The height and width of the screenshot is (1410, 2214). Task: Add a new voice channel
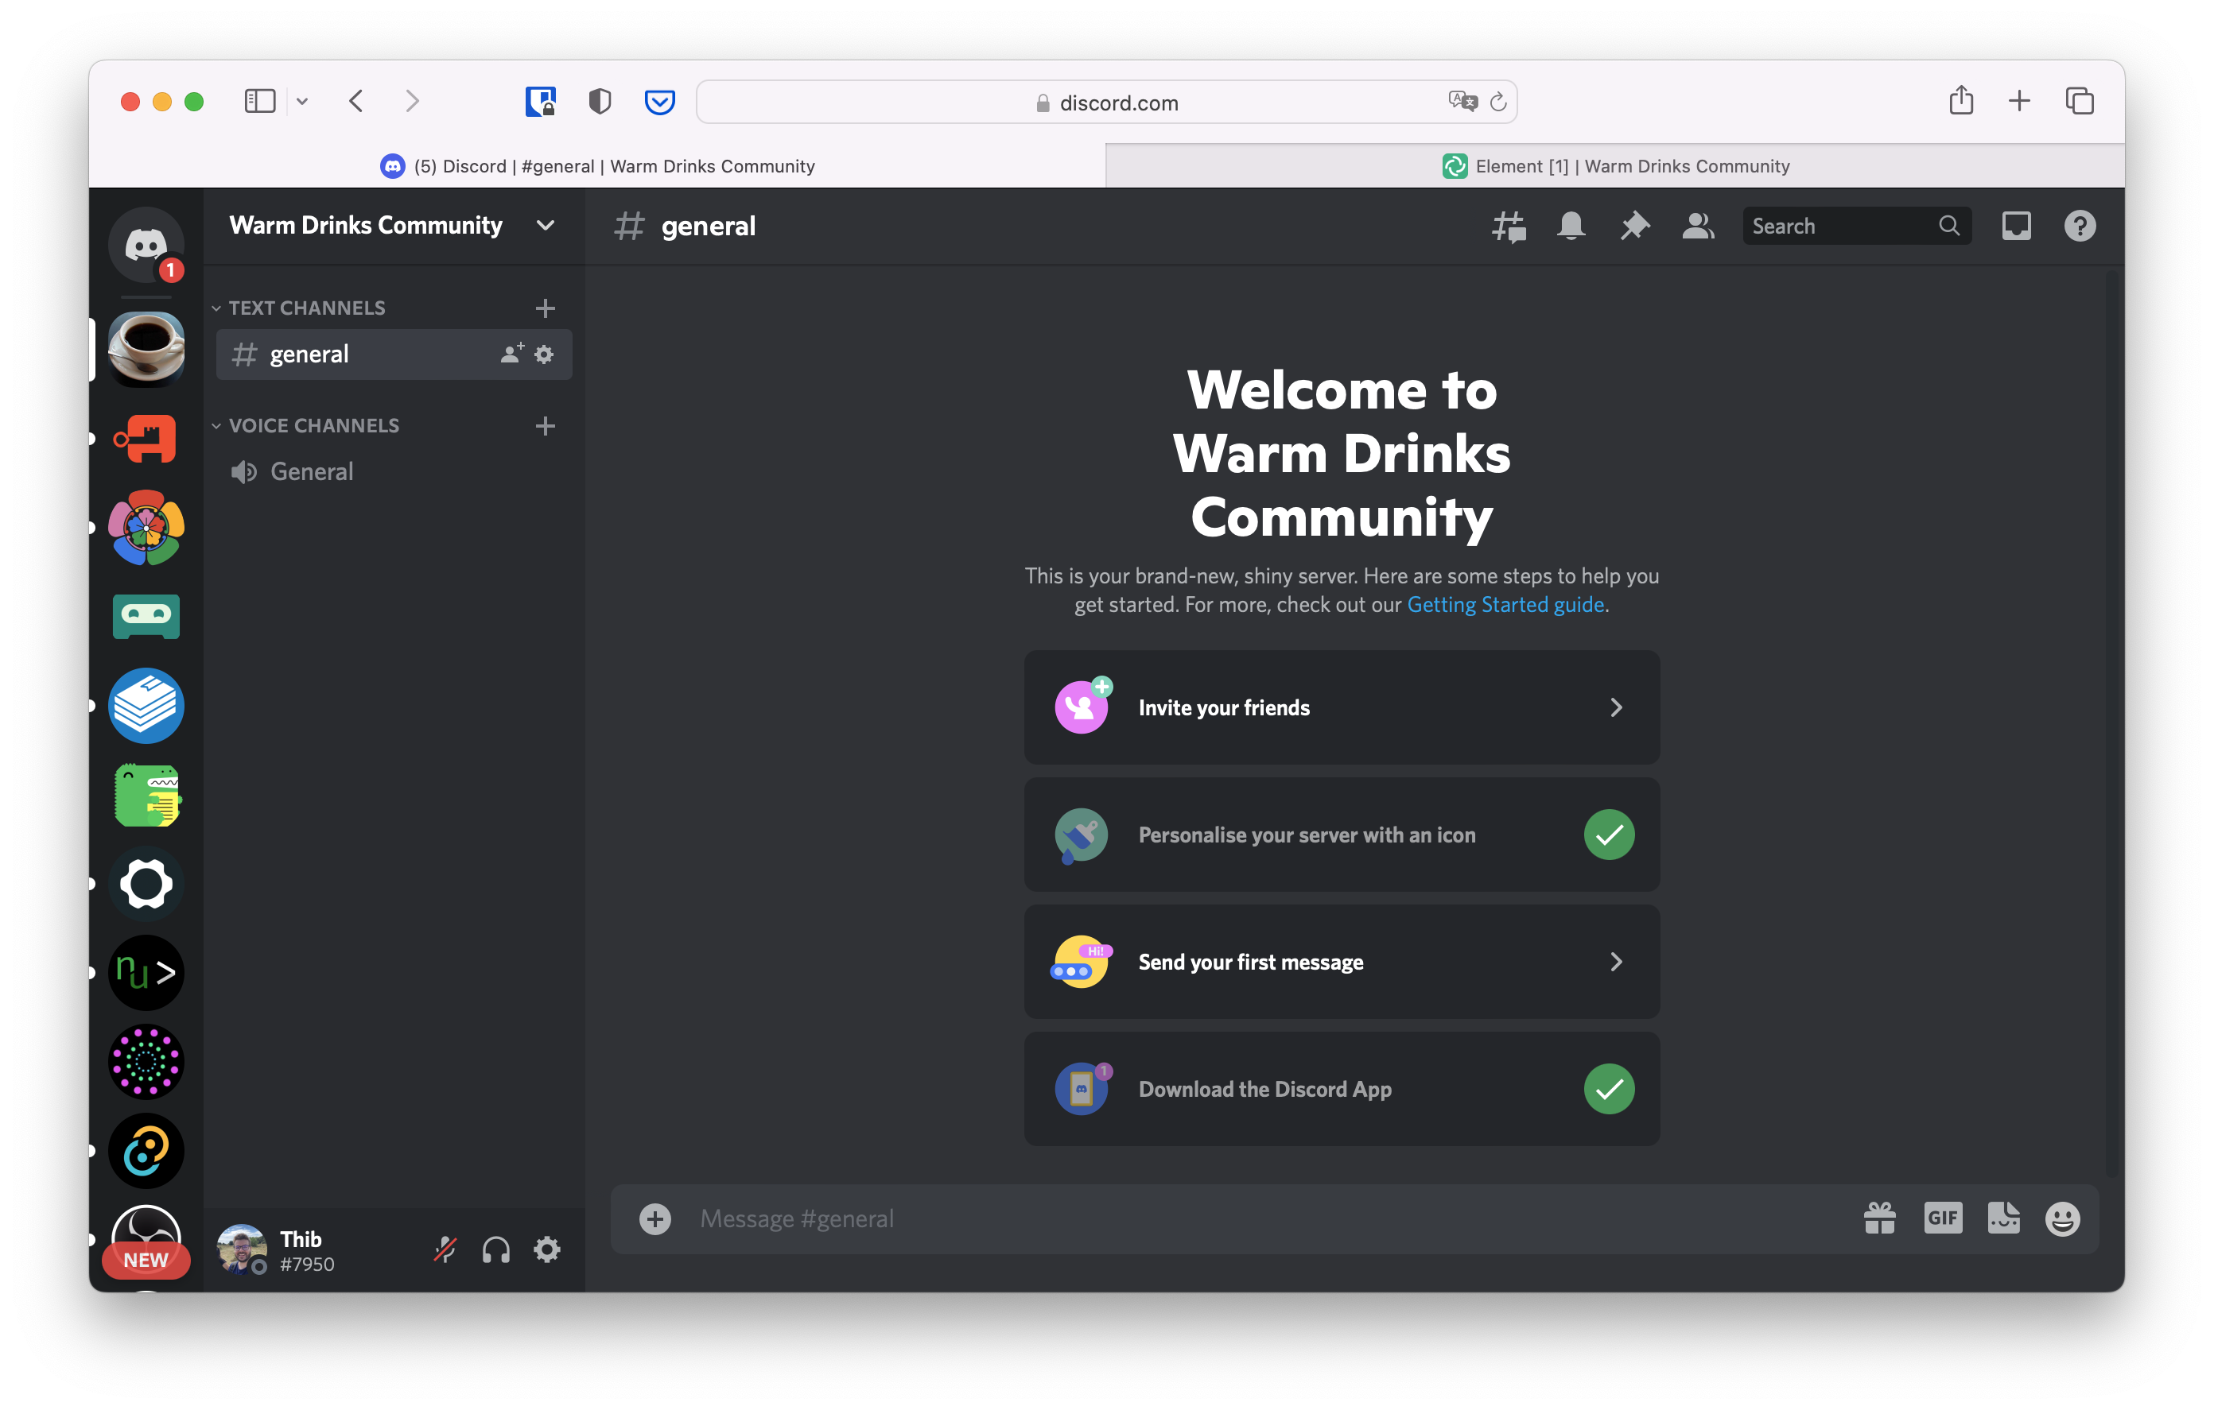click(546, 425)
